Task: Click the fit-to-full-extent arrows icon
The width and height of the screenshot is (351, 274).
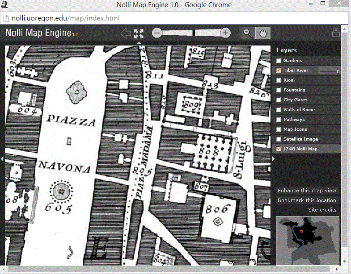Action: tap(139, 33)
